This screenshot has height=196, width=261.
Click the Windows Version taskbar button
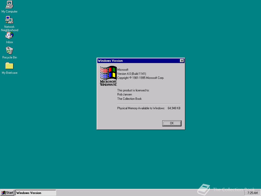point(36,193)
